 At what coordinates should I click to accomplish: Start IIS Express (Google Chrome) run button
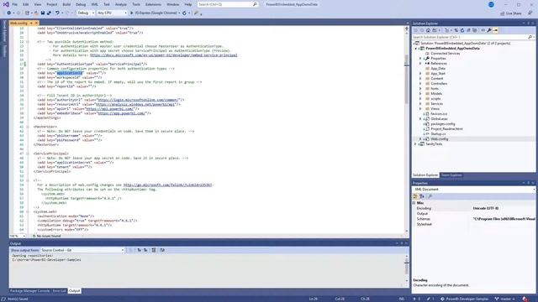154,13
